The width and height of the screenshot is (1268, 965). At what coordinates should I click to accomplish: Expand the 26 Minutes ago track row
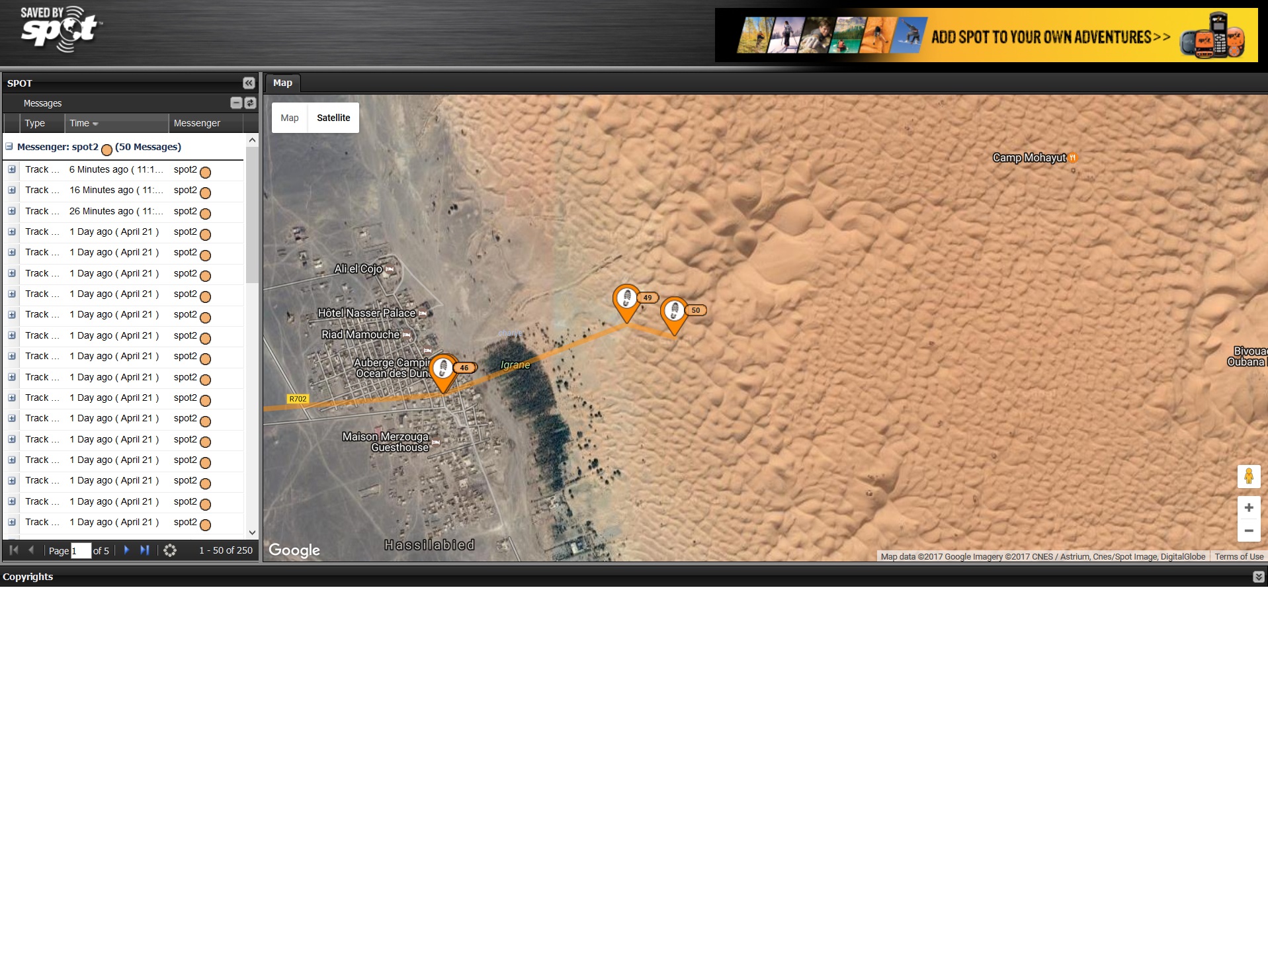pyautogui.click(x=12, y=211)
